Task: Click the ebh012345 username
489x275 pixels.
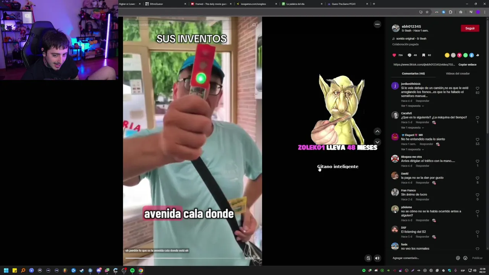Action: click(411, 27)
